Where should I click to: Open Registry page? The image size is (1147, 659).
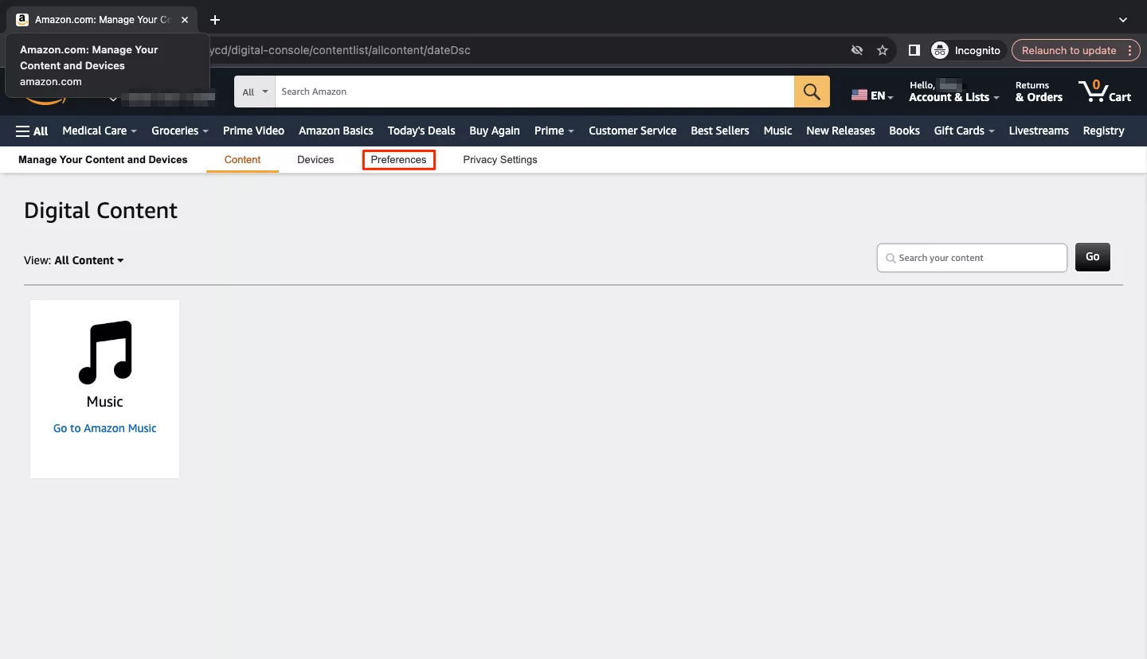pyautogui.click(x=1103, y=131)
